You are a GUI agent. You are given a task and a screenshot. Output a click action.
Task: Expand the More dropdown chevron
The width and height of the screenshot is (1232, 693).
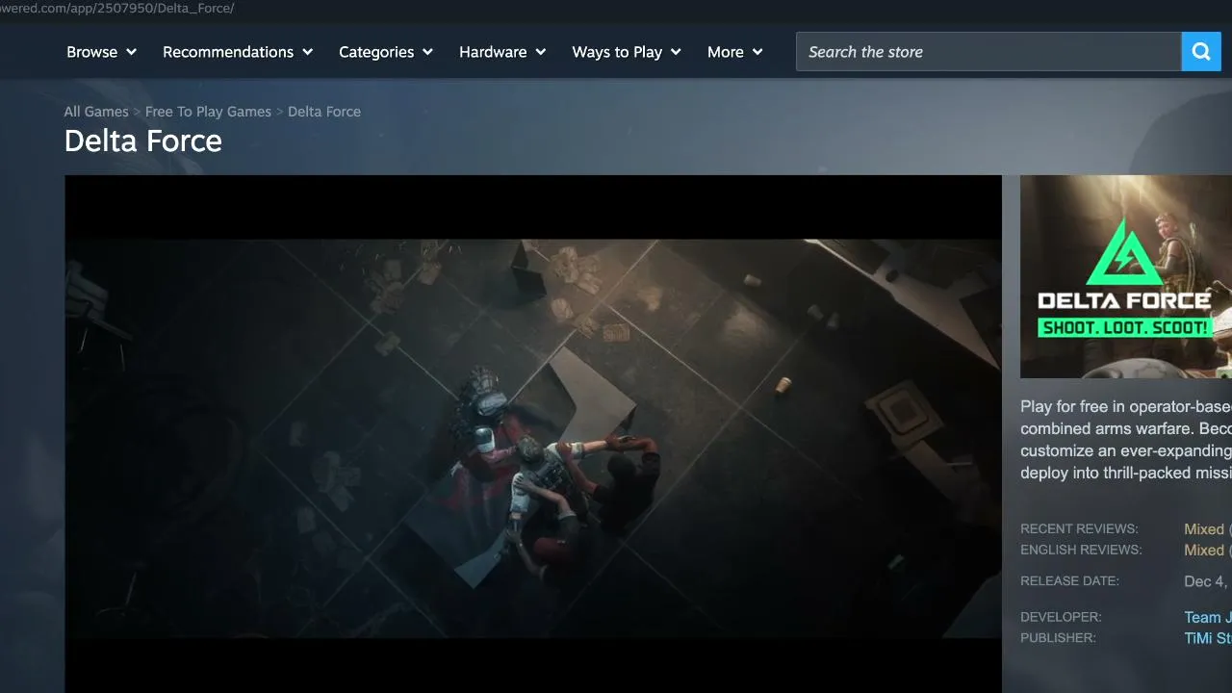pos(757,52)
